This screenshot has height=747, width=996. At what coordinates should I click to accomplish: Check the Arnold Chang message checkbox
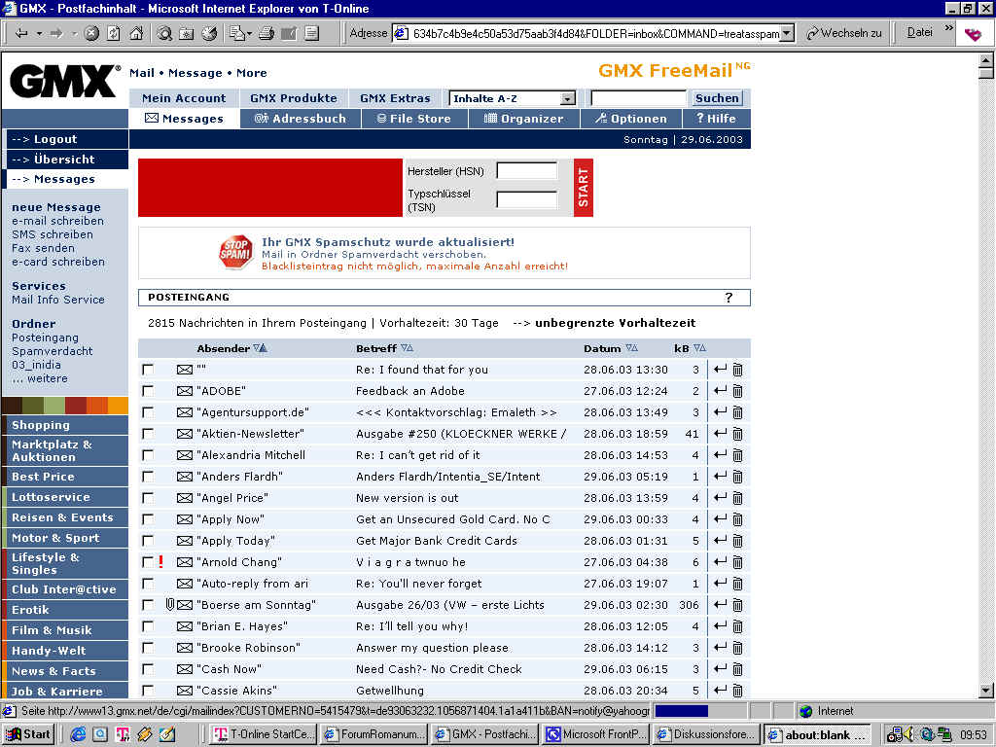click(x=148, y=562)
